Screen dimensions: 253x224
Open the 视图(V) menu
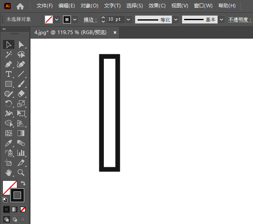pyautogui.click(x=180, y=6)
